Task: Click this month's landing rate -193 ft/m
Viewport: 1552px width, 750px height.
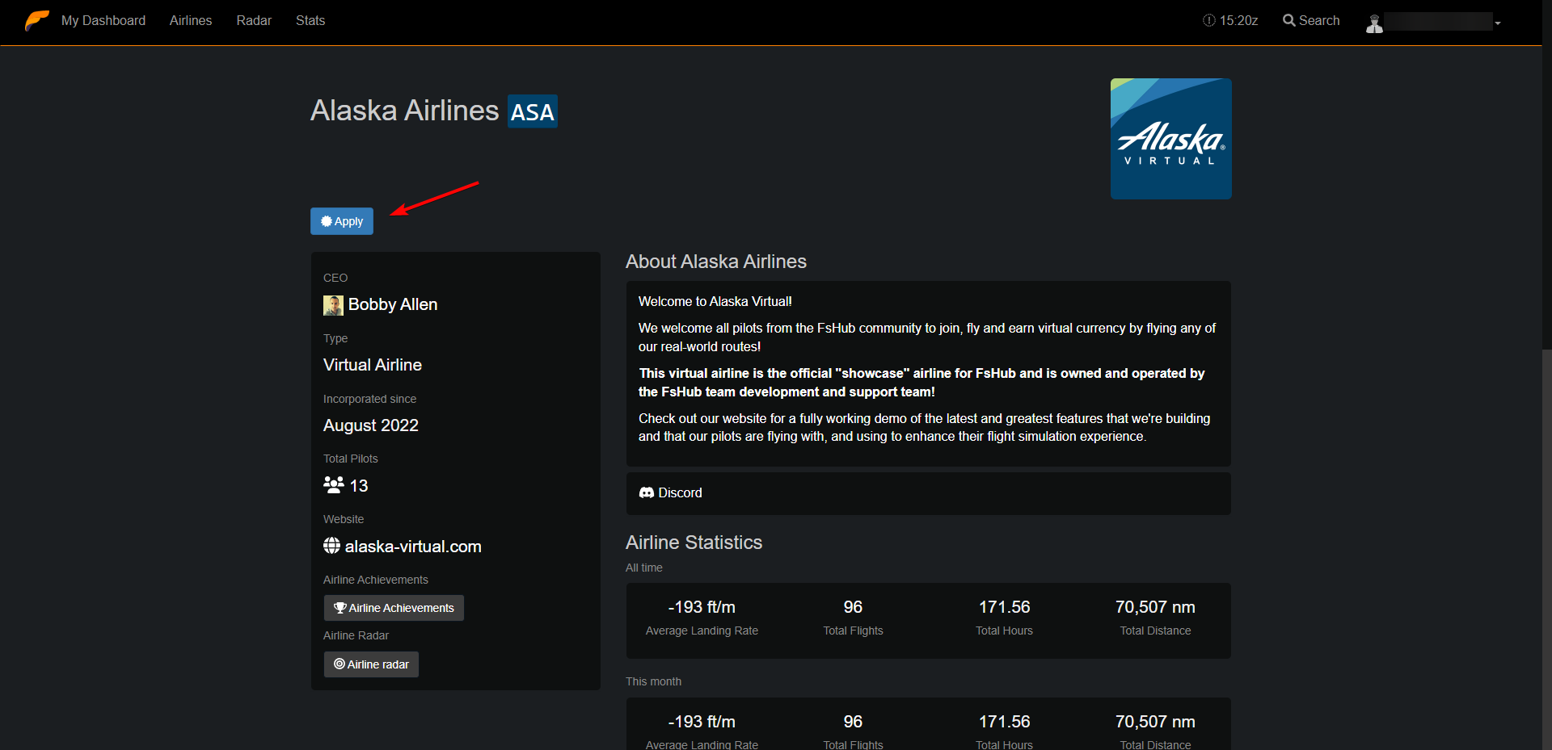Action: (x=702, y=722)
